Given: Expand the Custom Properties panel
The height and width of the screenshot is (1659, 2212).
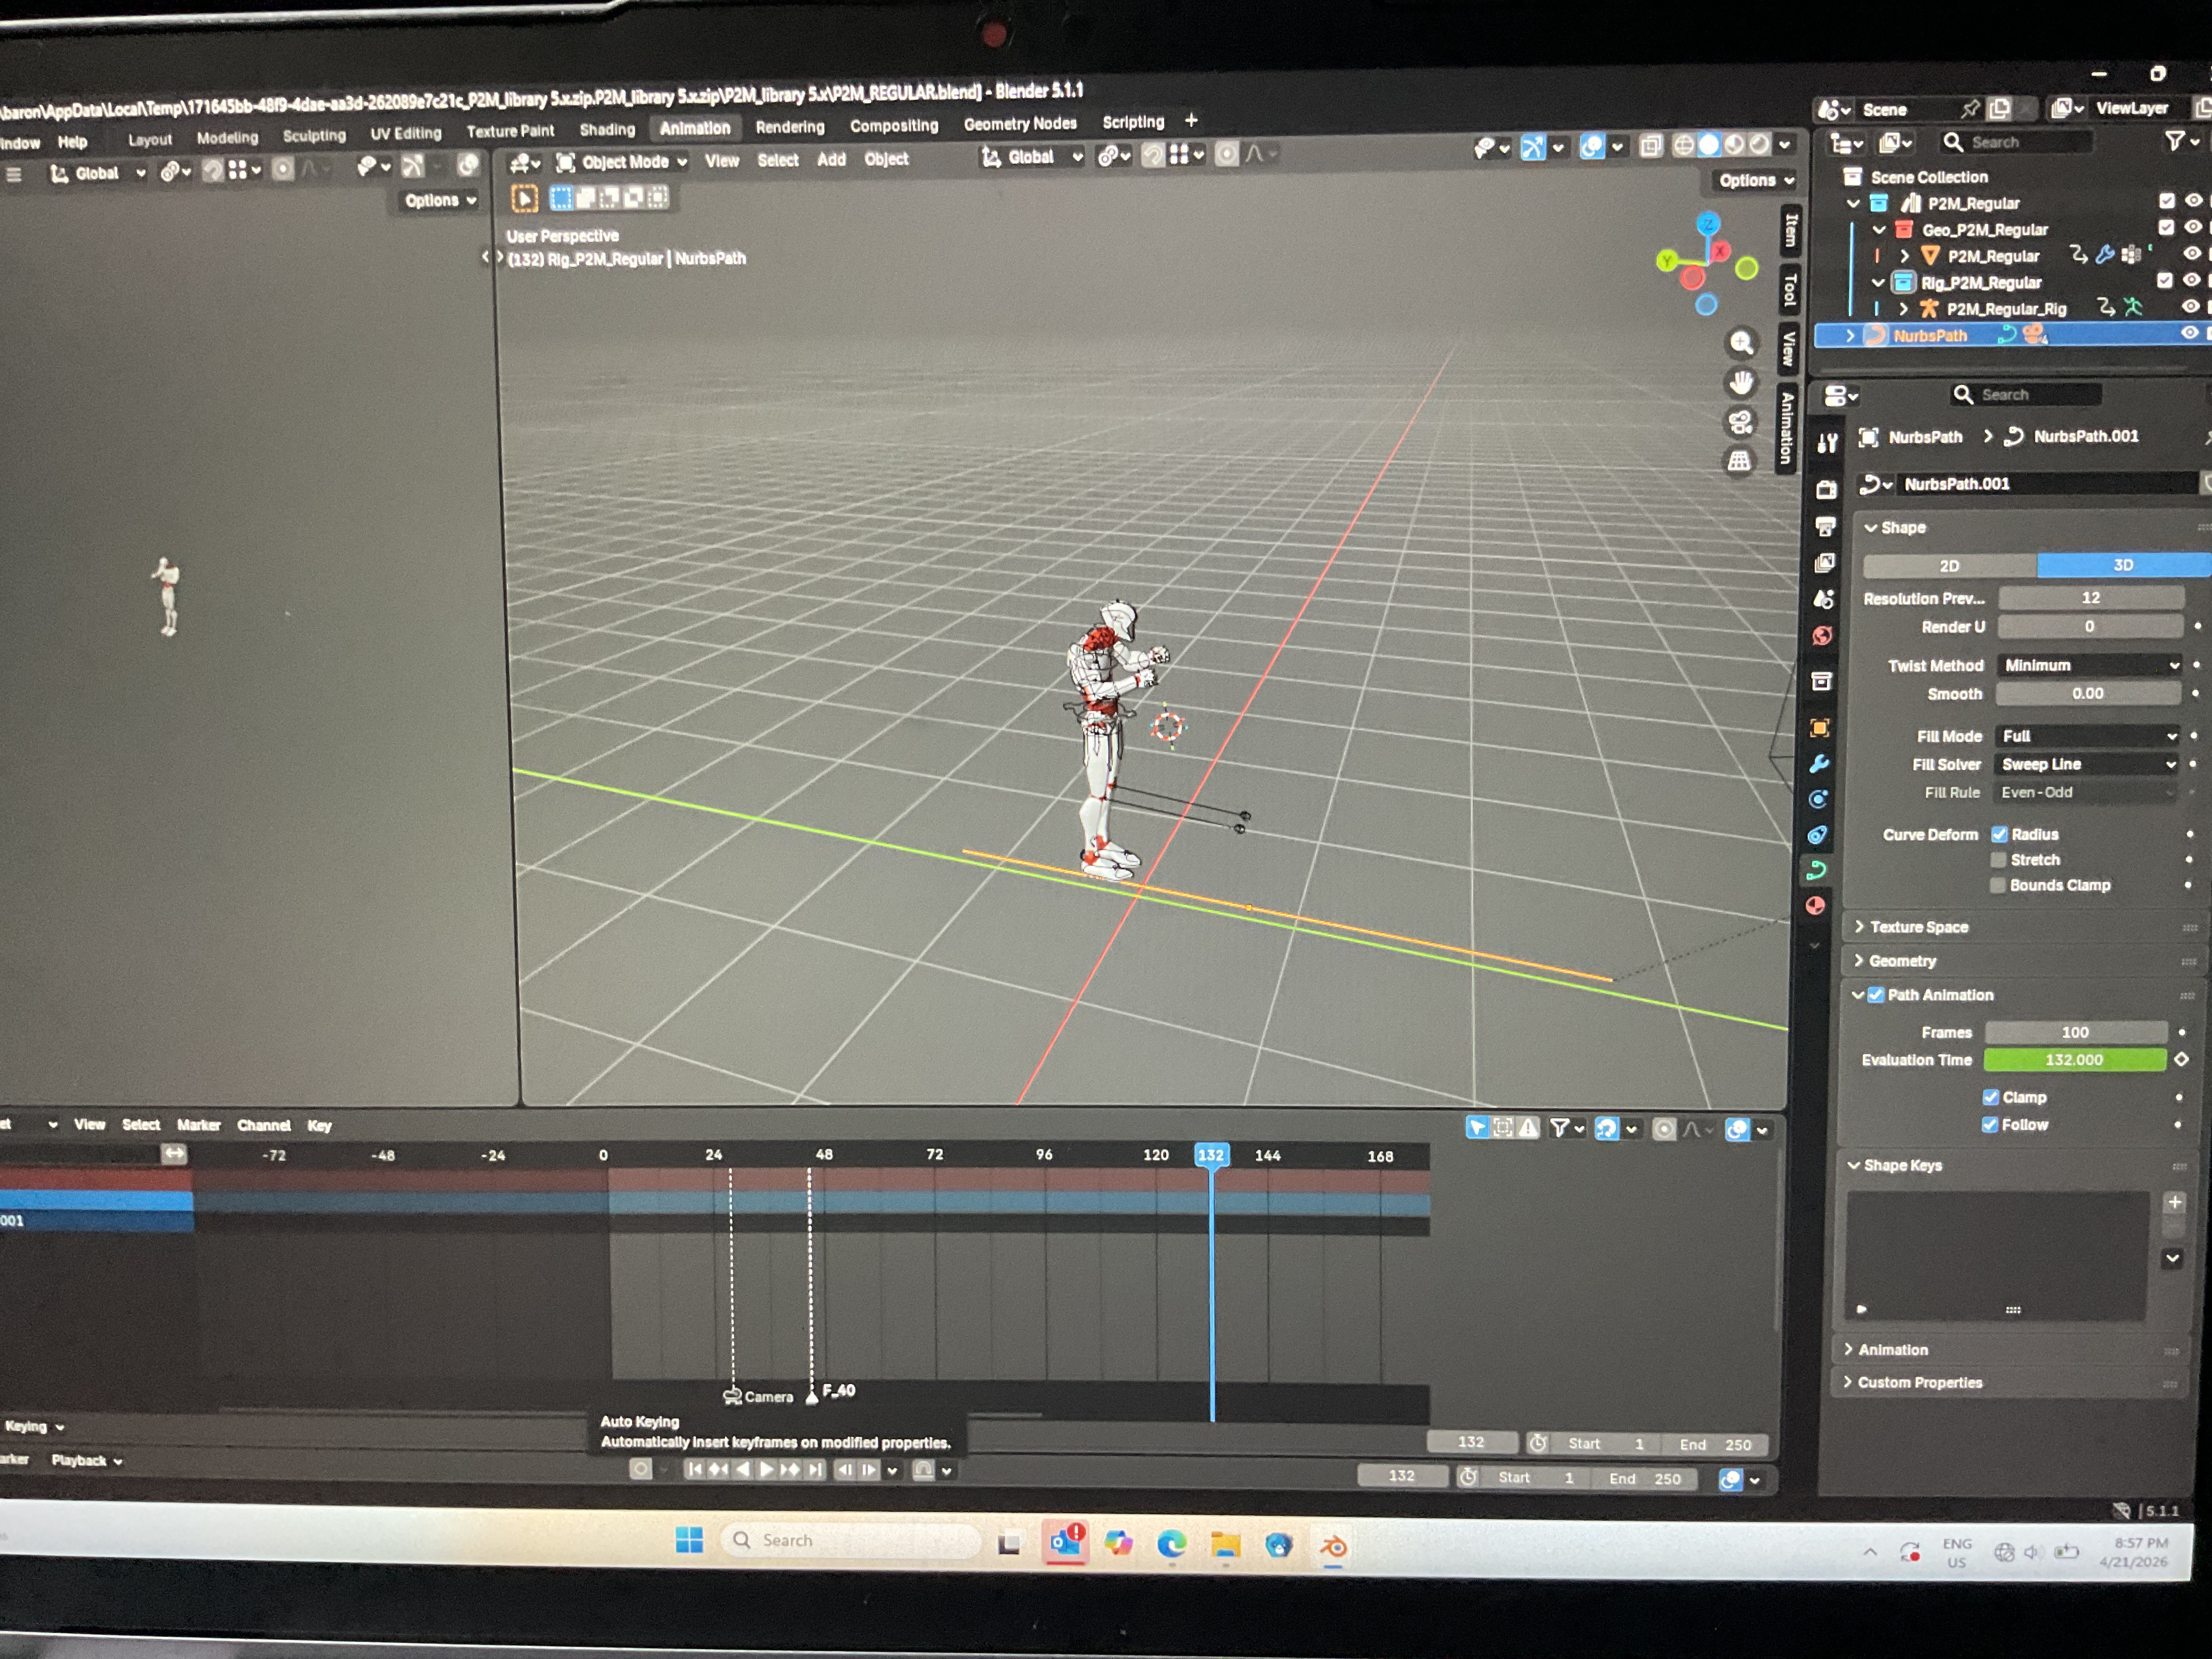Looking at the screenshot, I should tap(1918, 1383).
